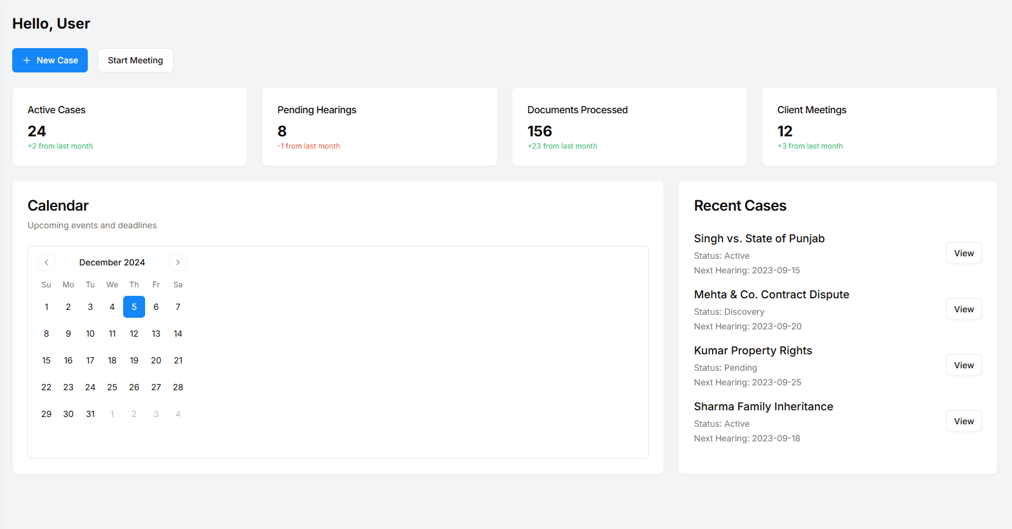Pick December 25 in the calendar
Image resolution: width=1012 pixels, height=529 pixels.
pos(112,387)
